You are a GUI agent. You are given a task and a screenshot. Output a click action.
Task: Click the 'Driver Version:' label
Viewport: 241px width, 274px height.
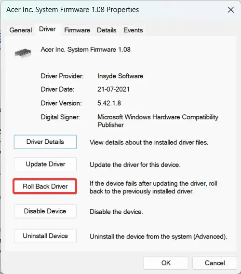point(61,103)
